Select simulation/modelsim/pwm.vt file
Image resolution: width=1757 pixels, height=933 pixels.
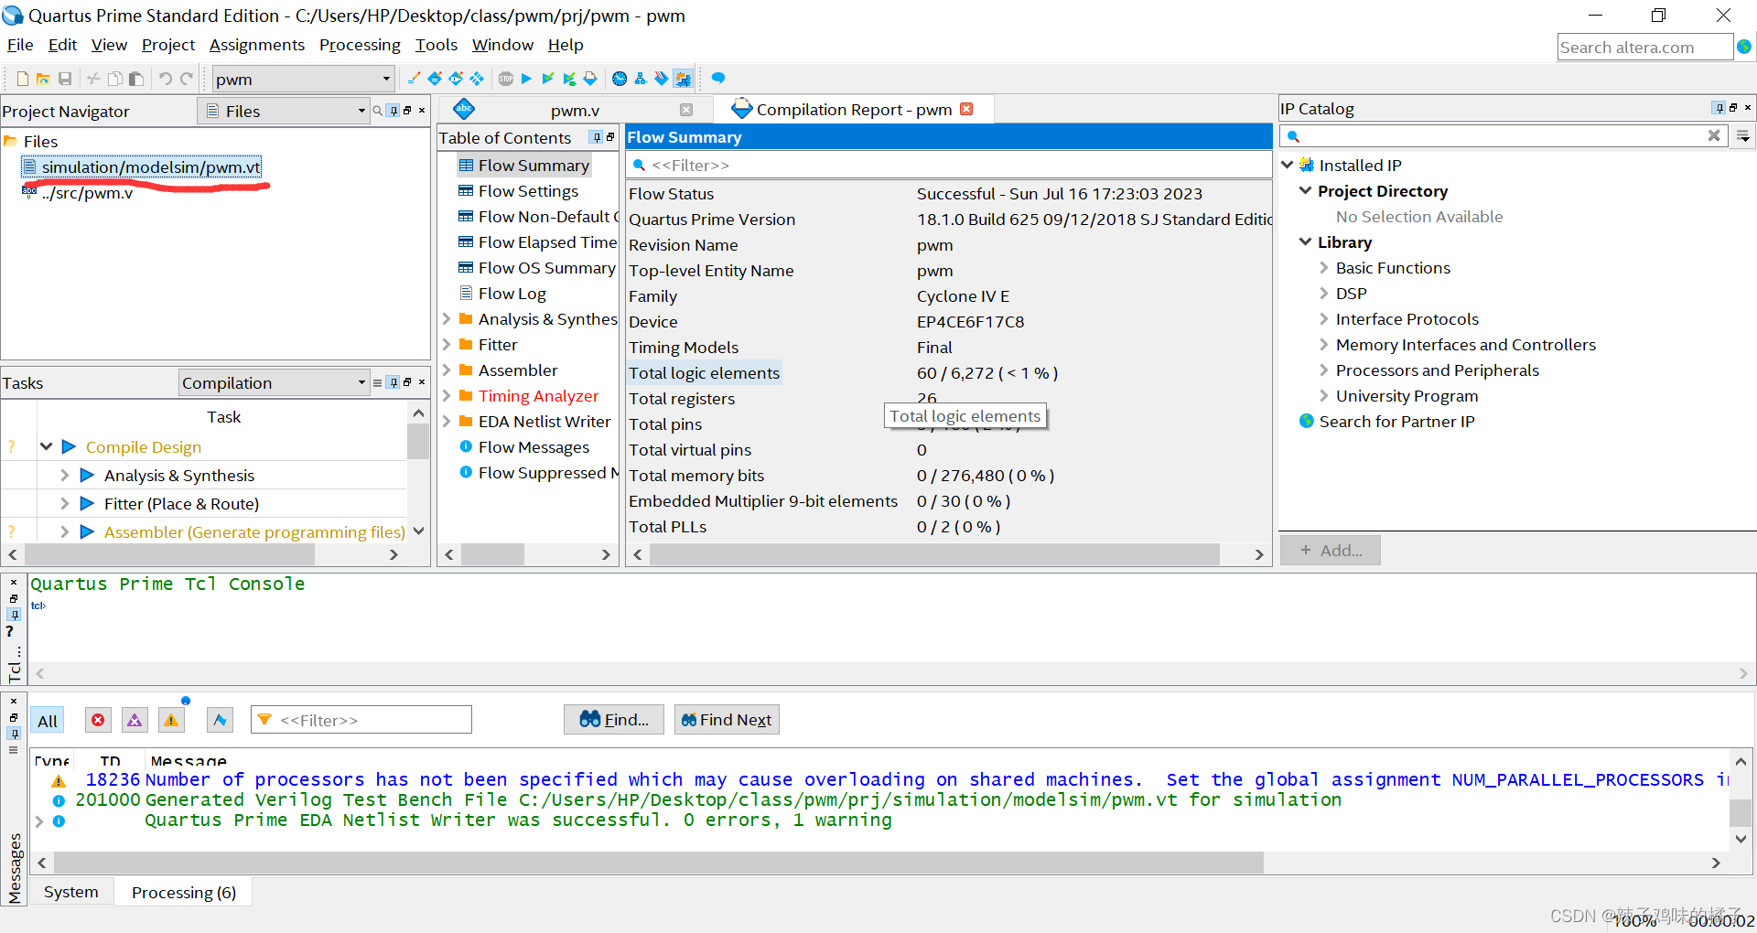151,166
